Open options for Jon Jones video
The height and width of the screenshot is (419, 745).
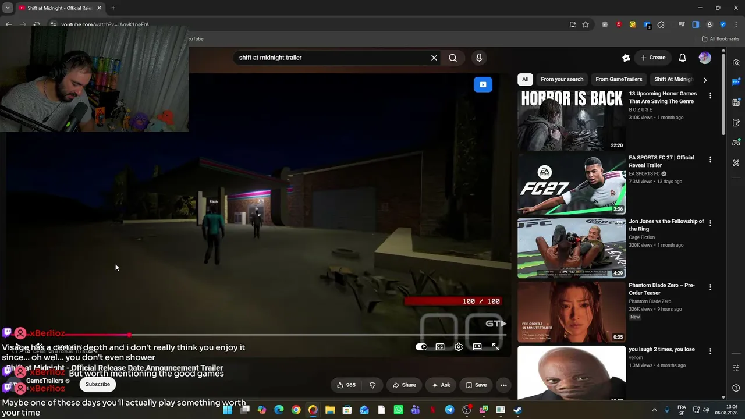(x=710, y=223)
